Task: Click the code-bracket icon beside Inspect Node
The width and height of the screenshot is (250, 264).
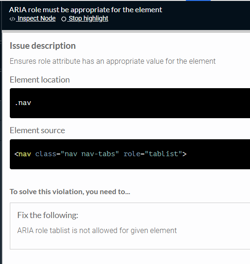Action: tap(12, 19)
